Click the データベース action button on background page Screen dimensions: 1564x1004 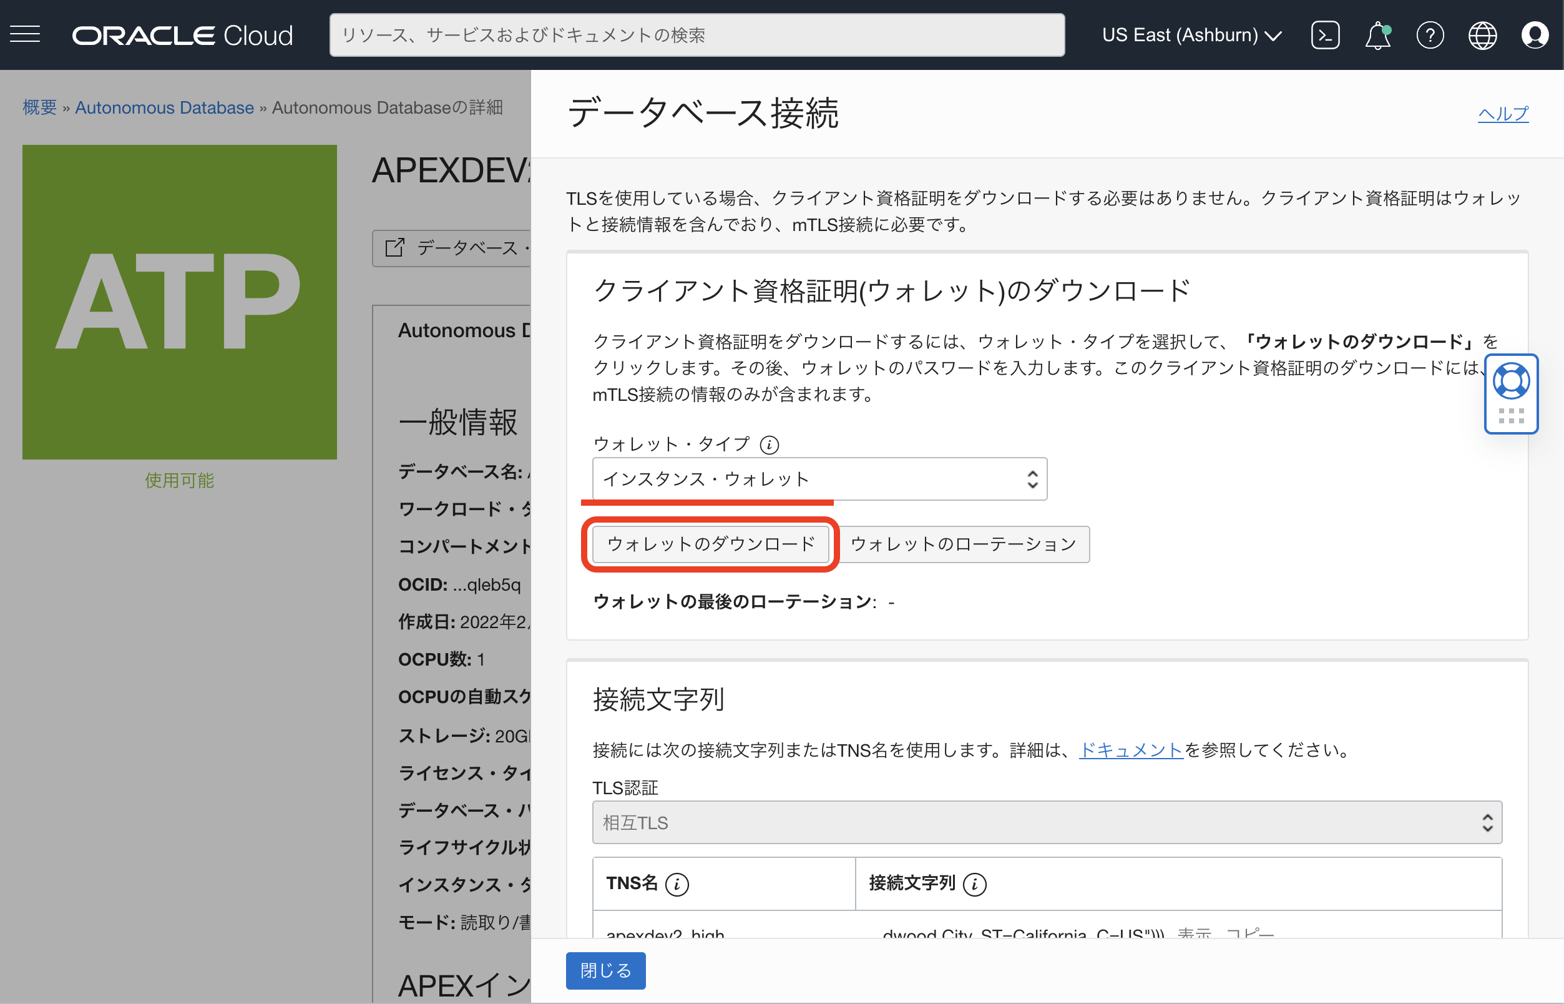click(x=451, y=248)
